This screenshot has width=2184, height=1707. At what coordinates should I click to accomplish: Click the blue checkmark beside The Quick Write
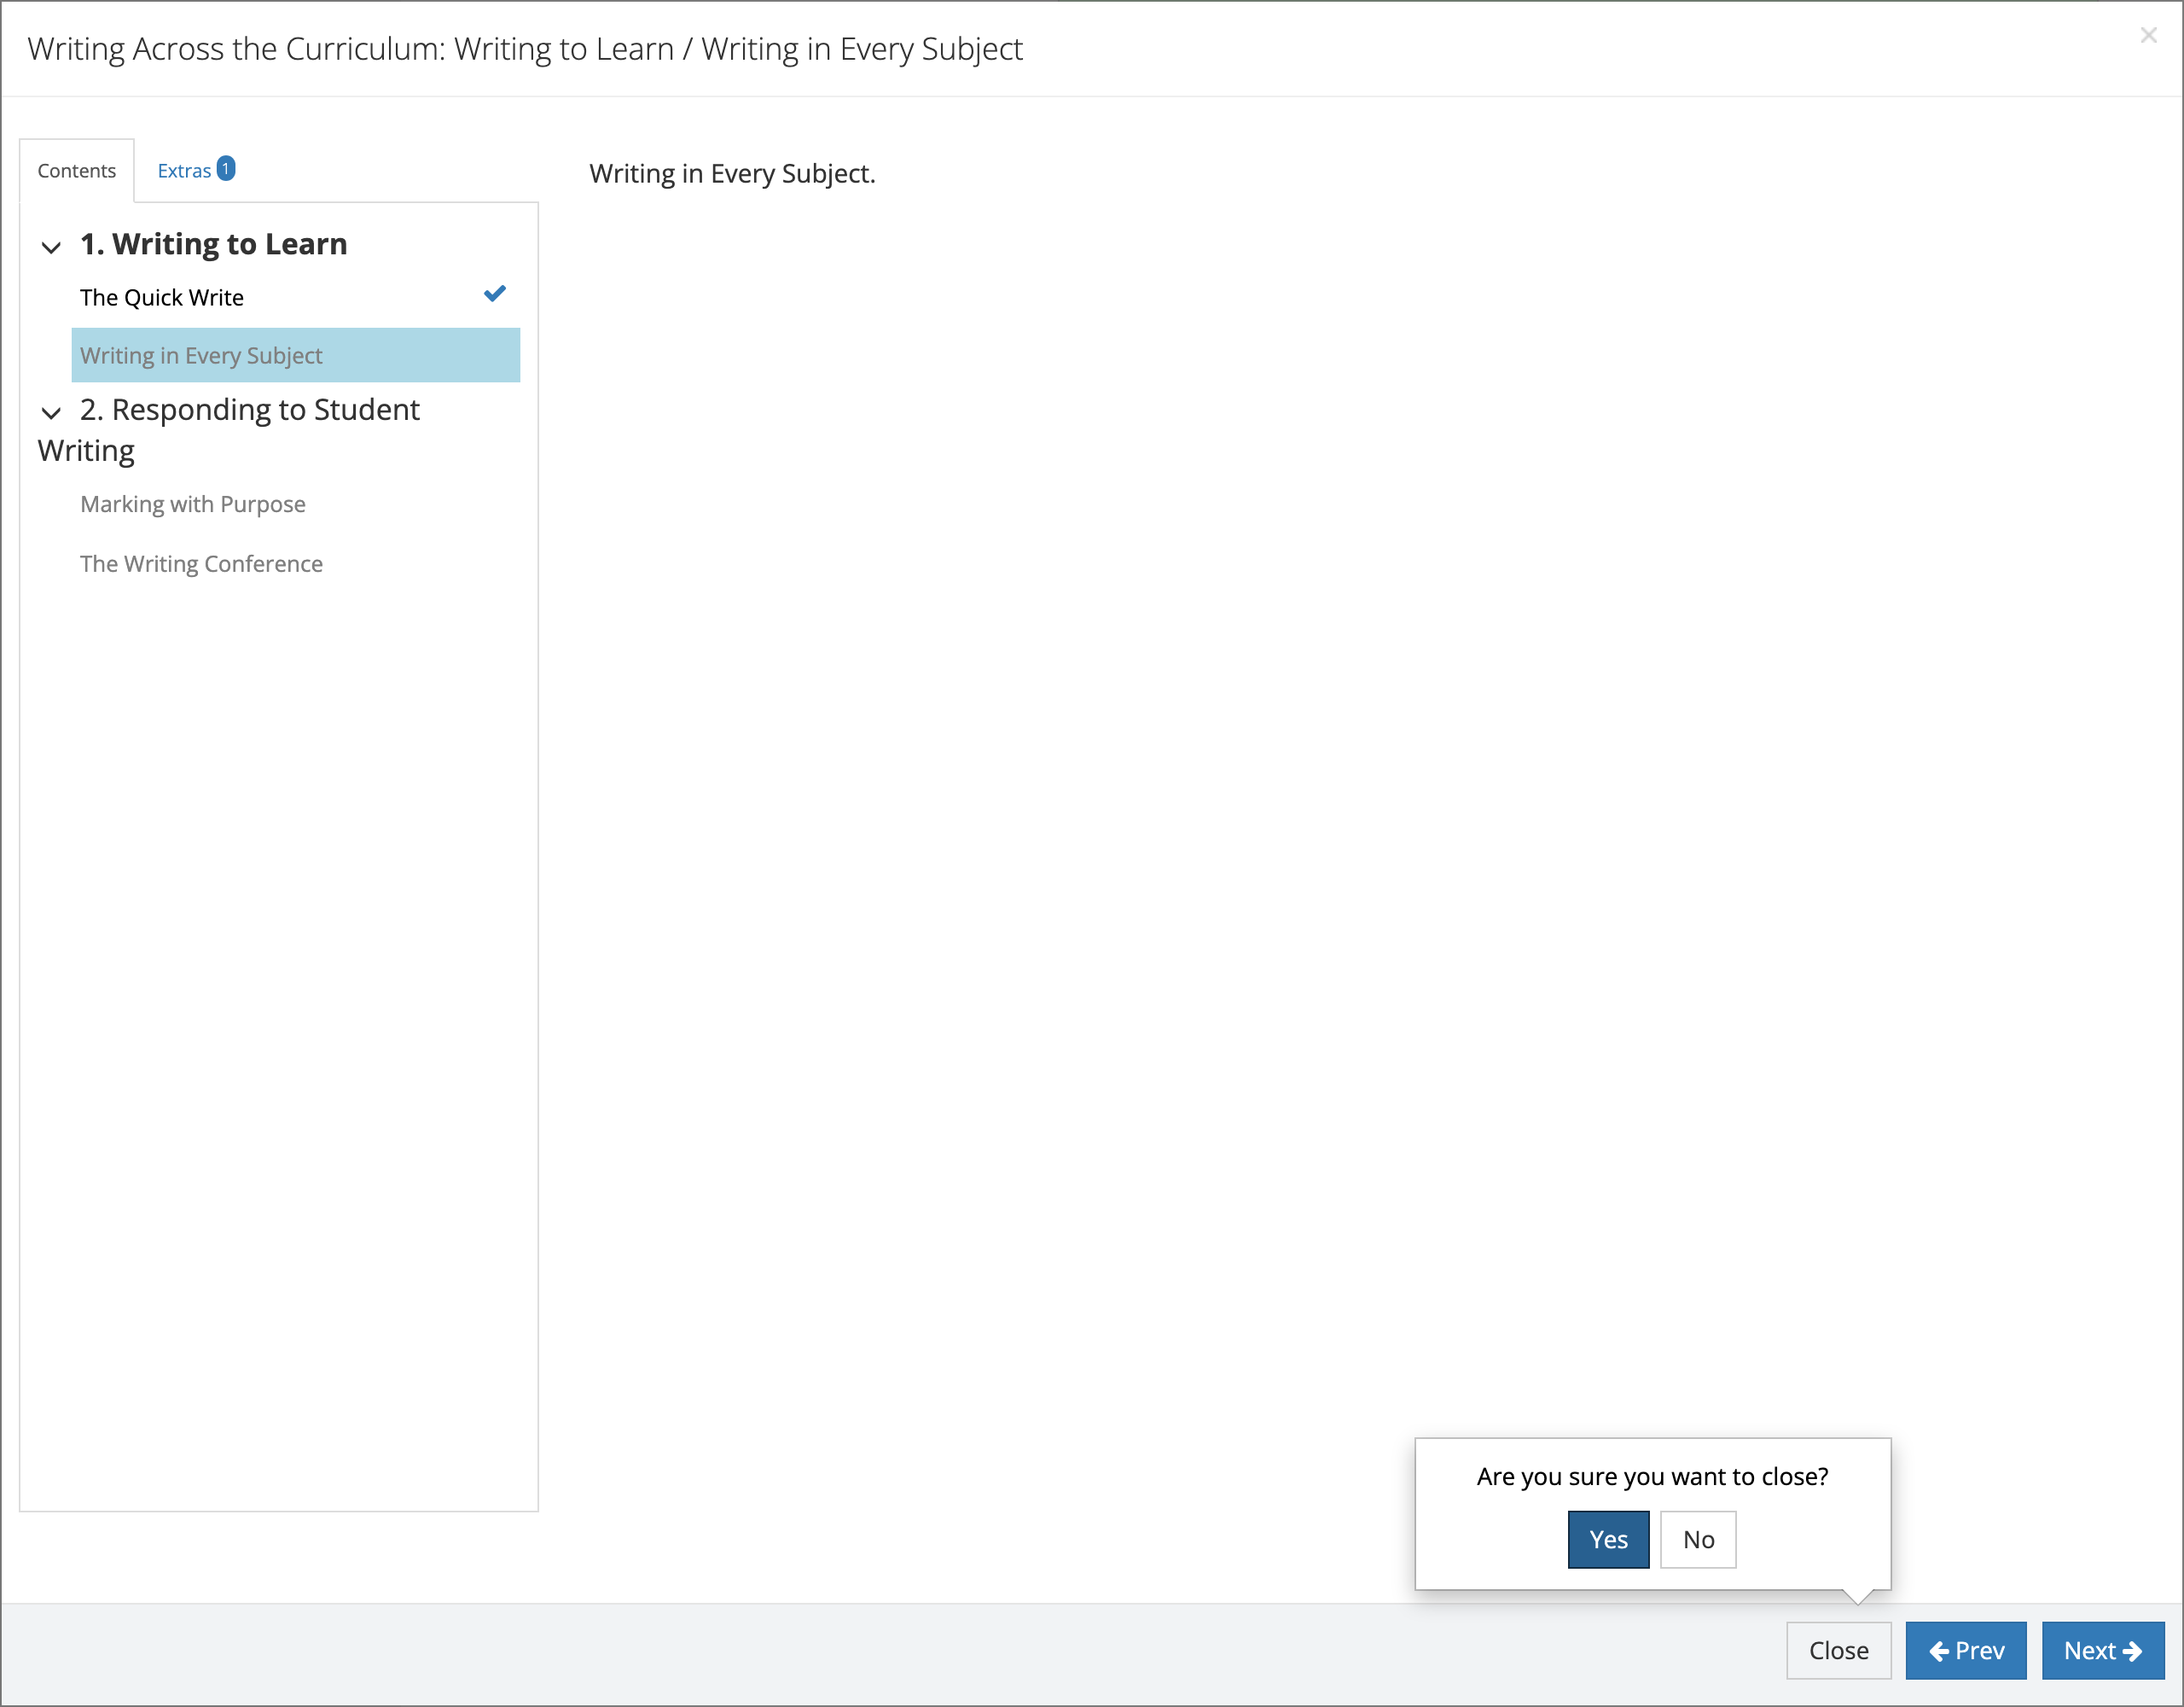coord(495,294)
